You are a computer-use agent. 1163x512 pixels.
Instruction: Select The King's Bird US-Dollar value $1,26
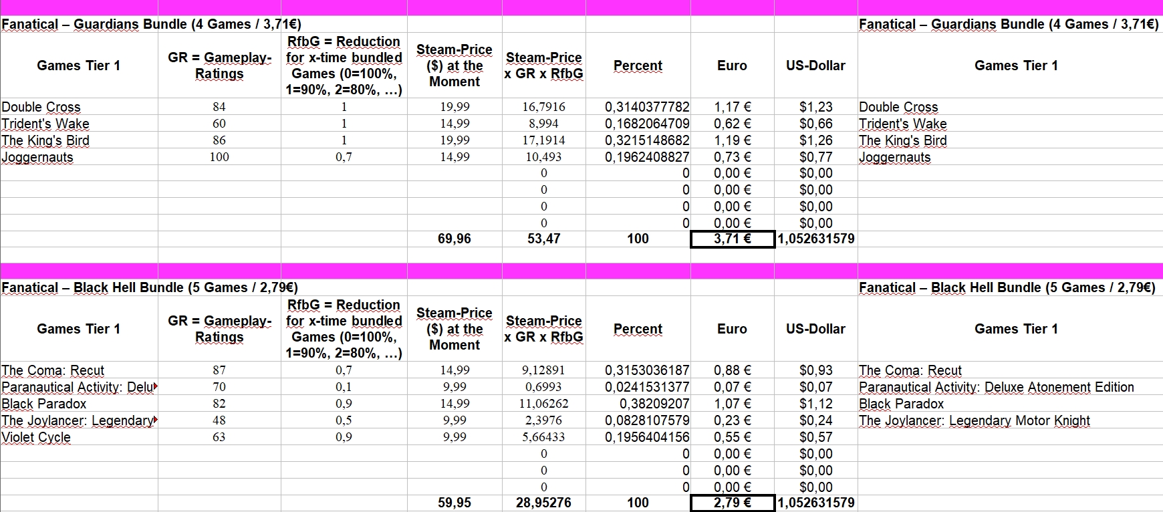815,140
